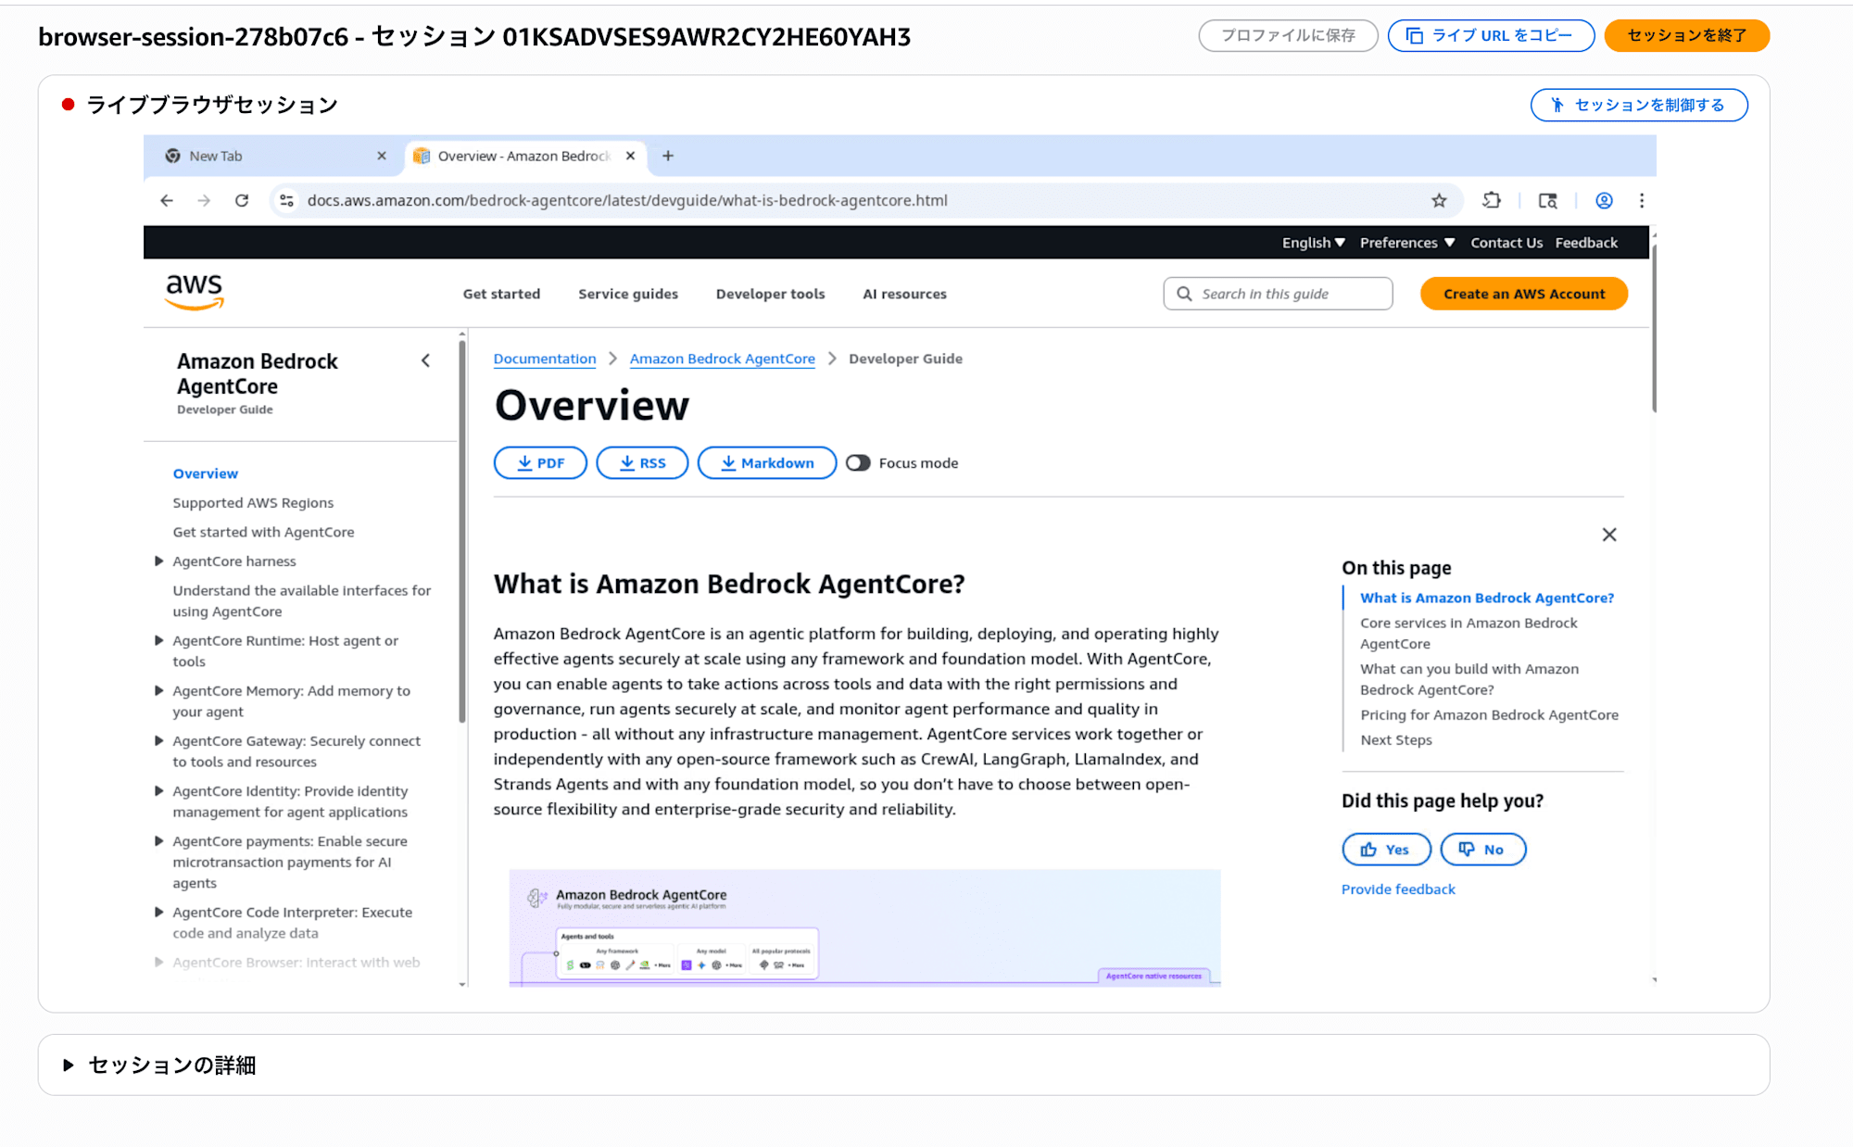
Task: Download the page as PDF
Action: point(540,463)
